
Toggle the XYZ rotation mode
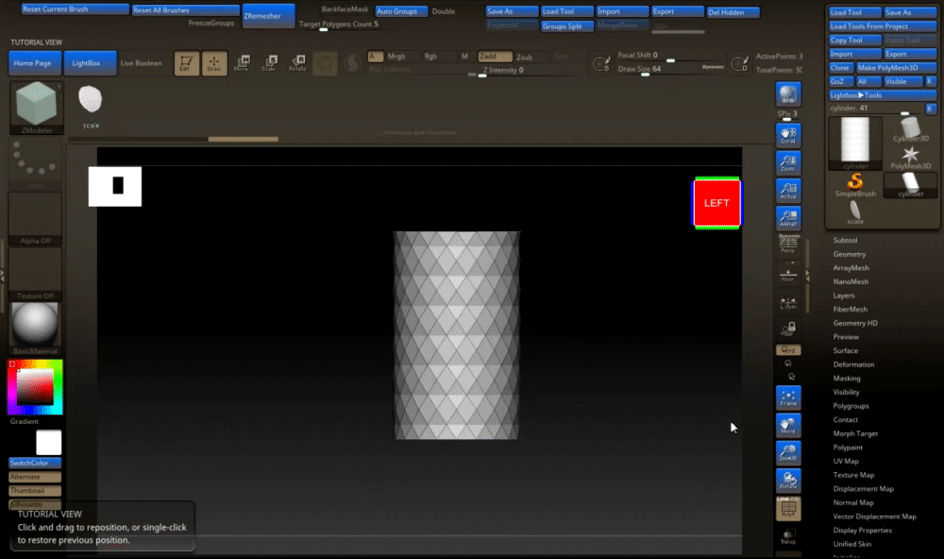coord(788,350)
